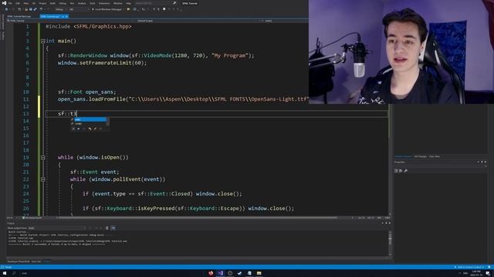Open the File menu
This screenshot has height=277, width=494.
pyautogui.click(x=10, y=3)
